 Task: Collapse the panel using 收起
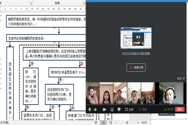181,78
